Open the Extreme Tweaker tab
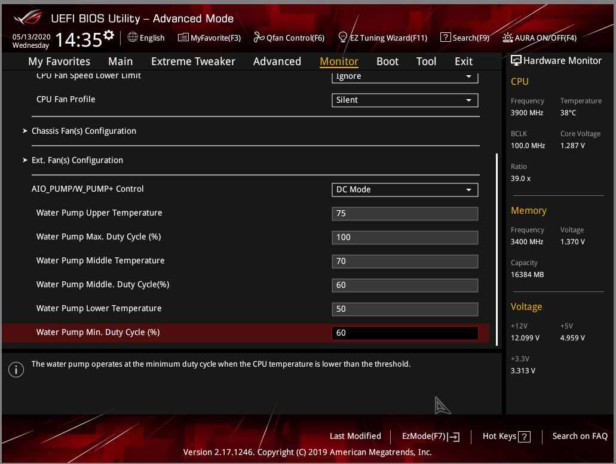 194,62
